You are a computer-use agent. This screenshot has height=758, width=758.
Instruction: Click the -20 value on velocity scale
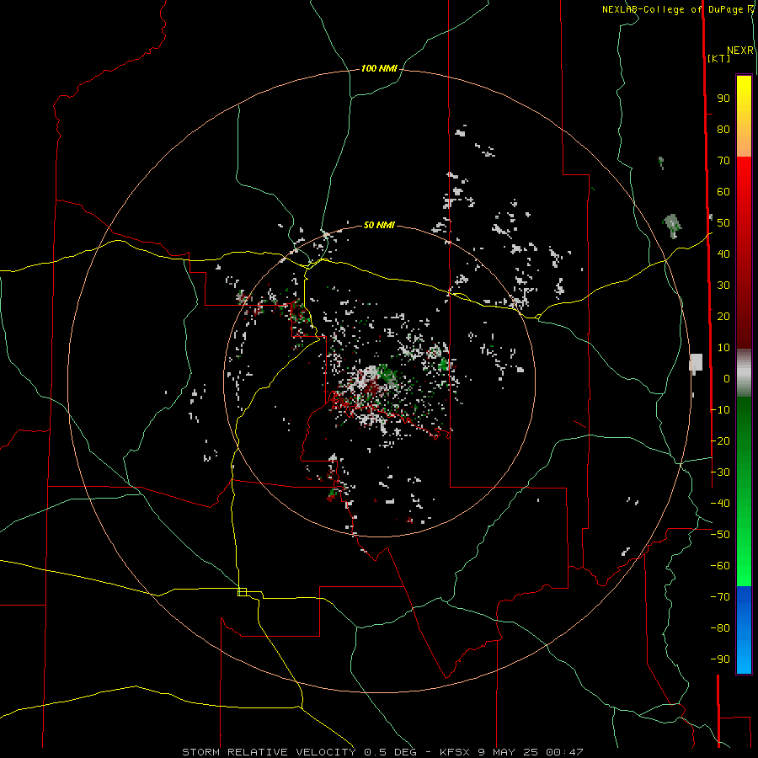click(x=720, y=441)
